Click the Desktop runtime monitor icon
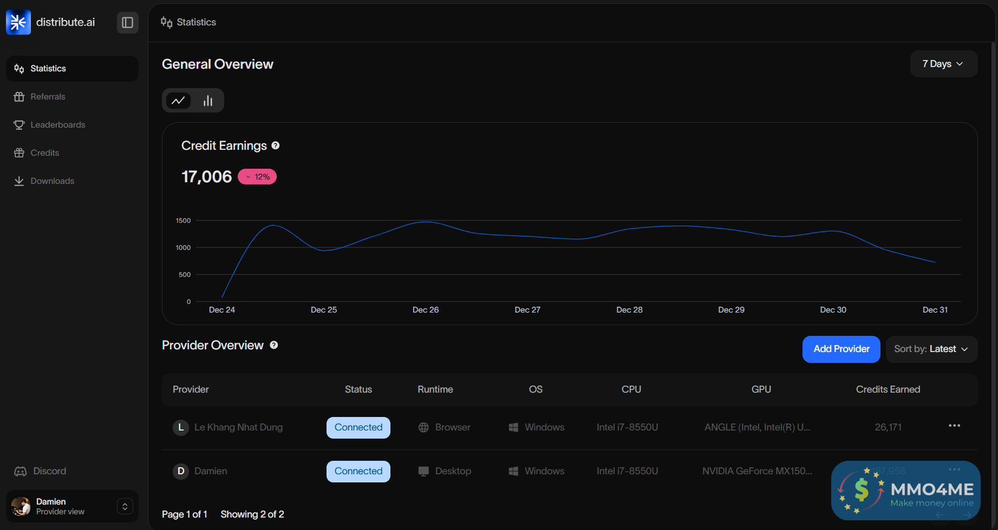The height and width of the screenshot is (530, 998). [x=423, y=471]
